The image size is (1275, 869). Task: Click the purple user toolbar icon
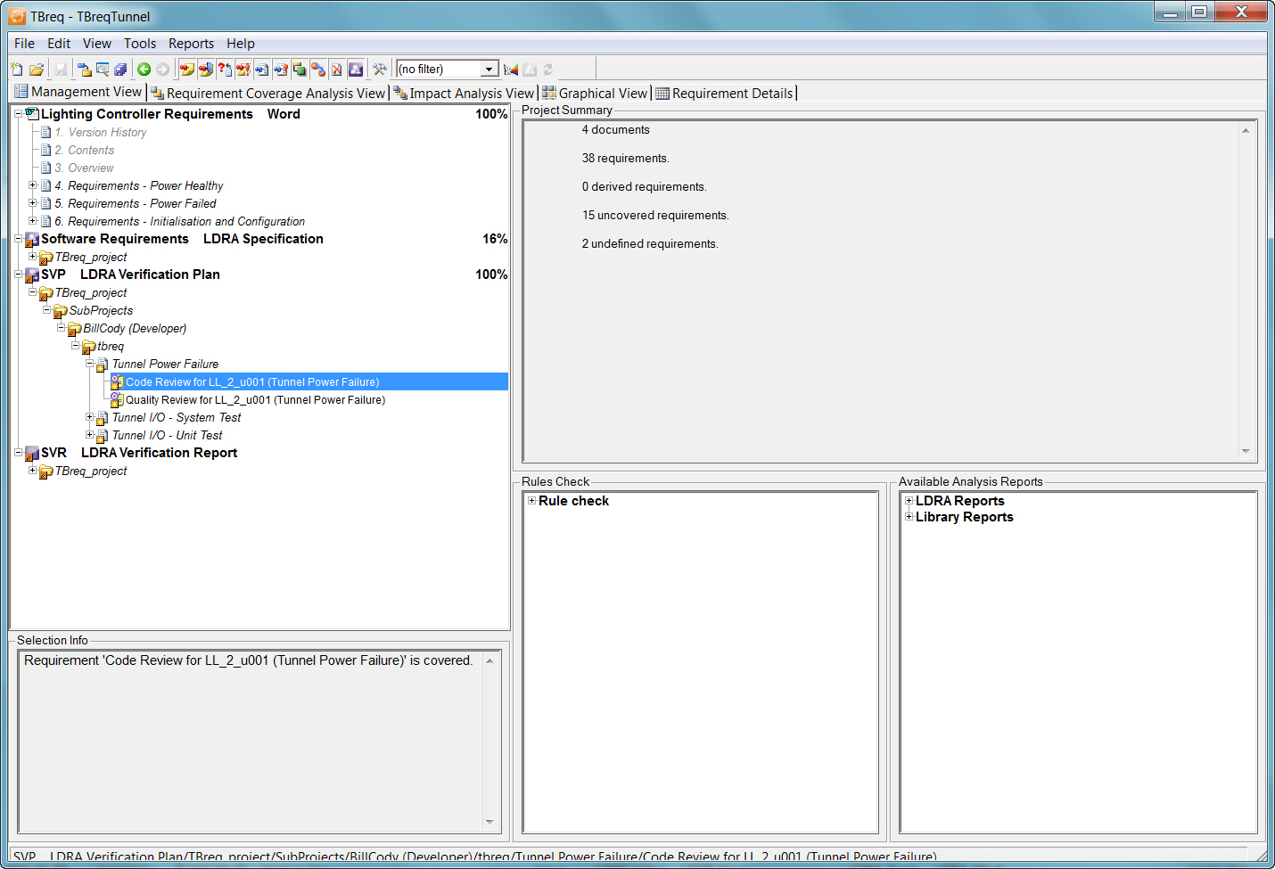[356, 70]
